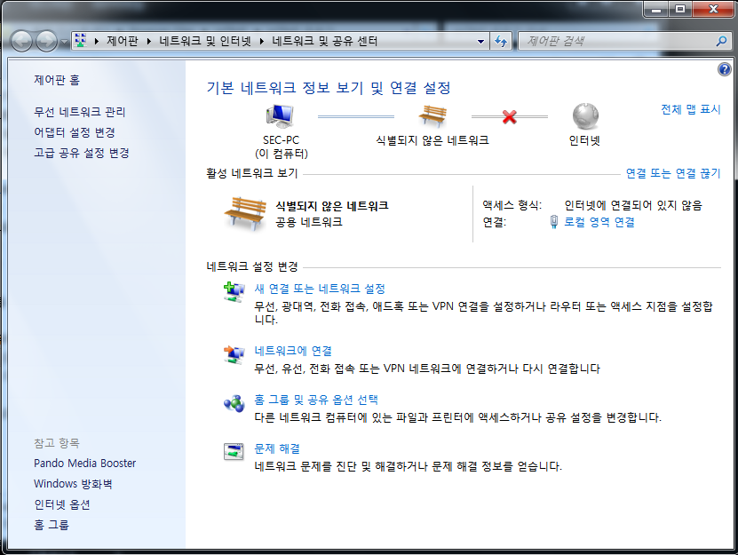This screenshot has height=555, width=738.
Task: Click the 네트워크에 연결 link
Action: pos(293,351)
